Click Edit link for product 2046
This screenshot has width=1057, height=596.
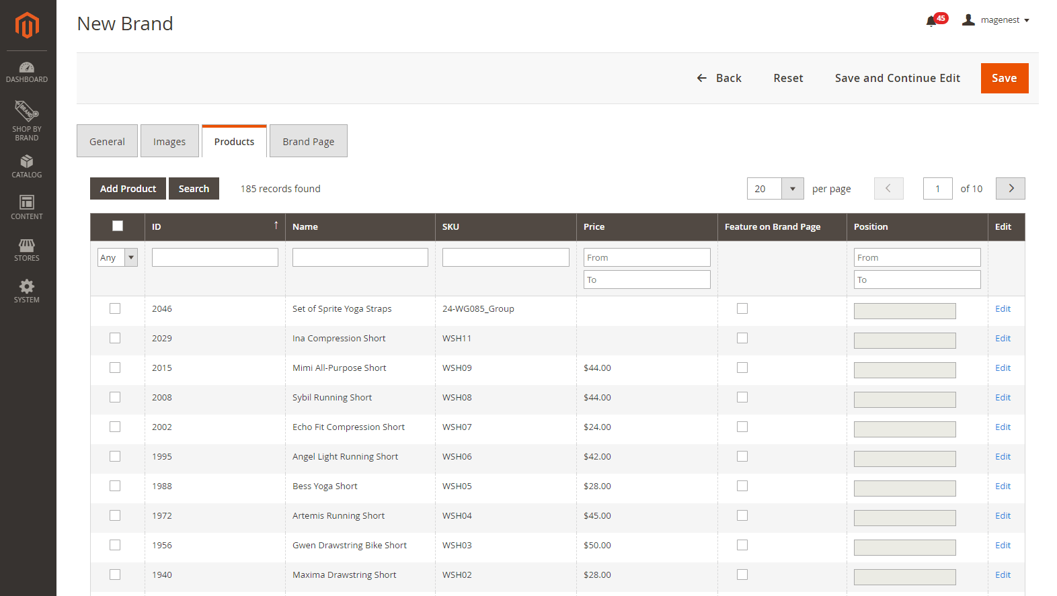click(x=1003, y=308)
